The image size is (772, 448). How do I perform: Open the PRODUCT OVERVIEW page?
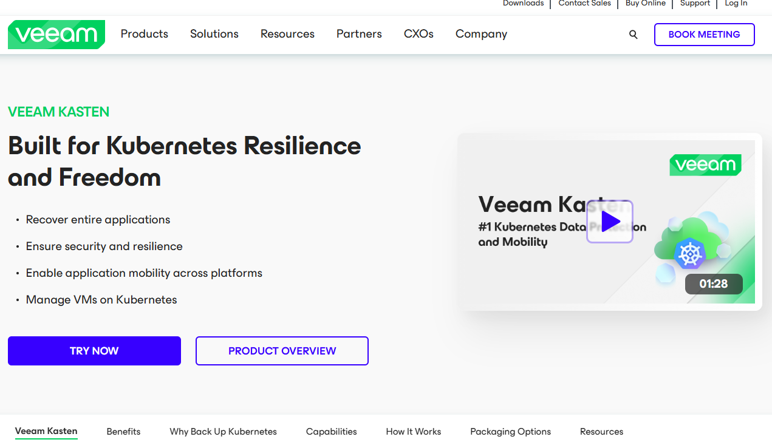(x=282, y=350)
